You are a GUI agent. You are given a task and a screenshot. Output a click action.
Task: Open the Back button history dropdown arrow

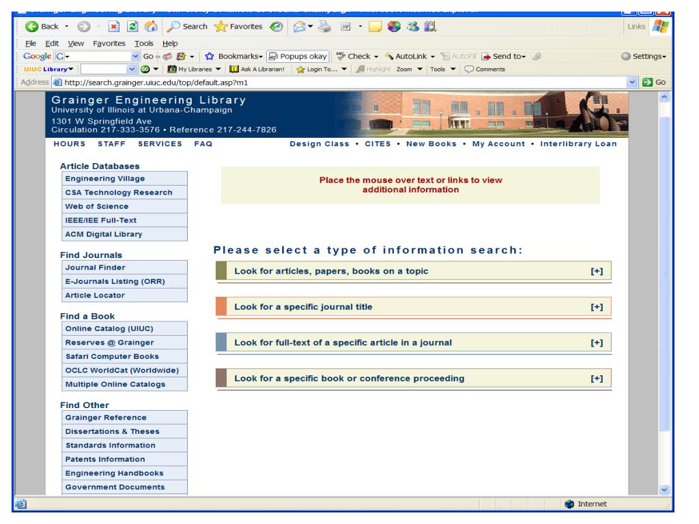(x=67, y=27)
